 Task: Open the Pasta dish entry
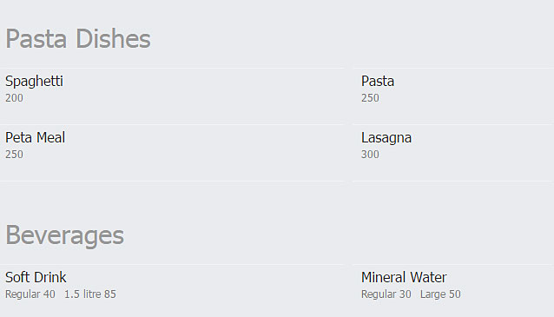coord(378,82)
